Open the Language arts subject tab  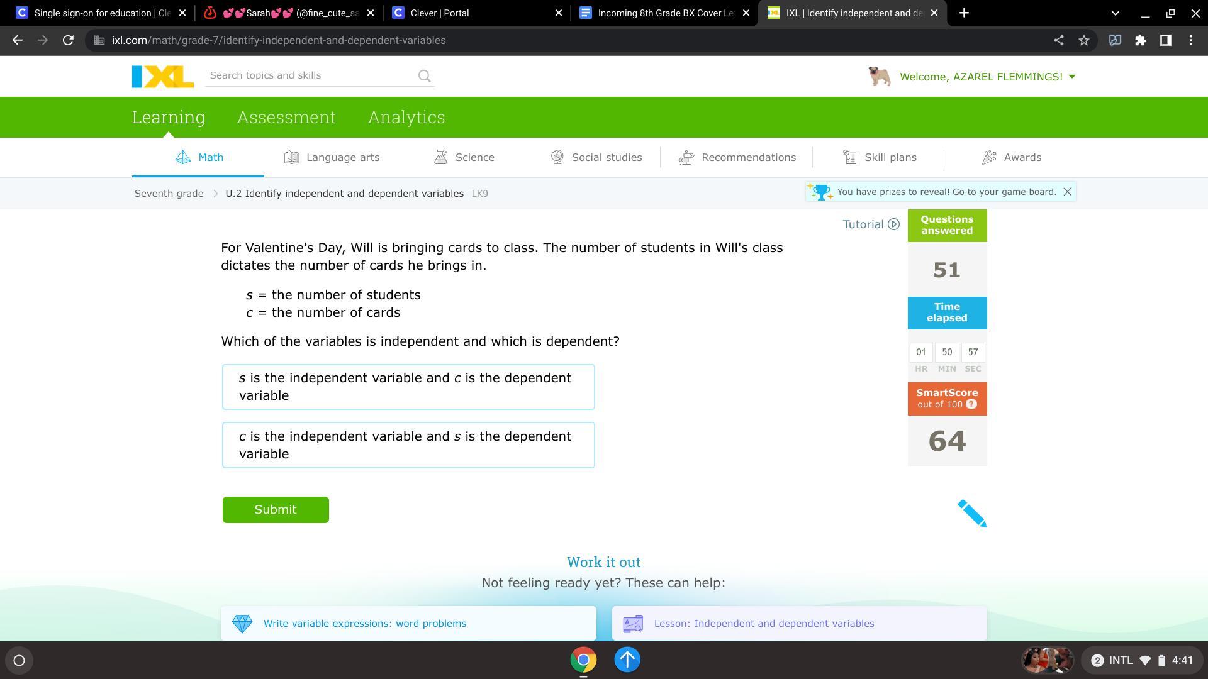coord(332,157)
